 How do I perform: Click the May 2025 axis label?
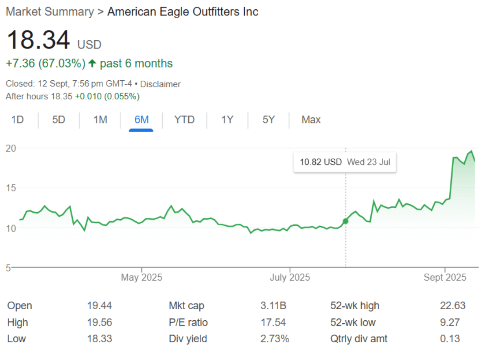pos(142,277)
